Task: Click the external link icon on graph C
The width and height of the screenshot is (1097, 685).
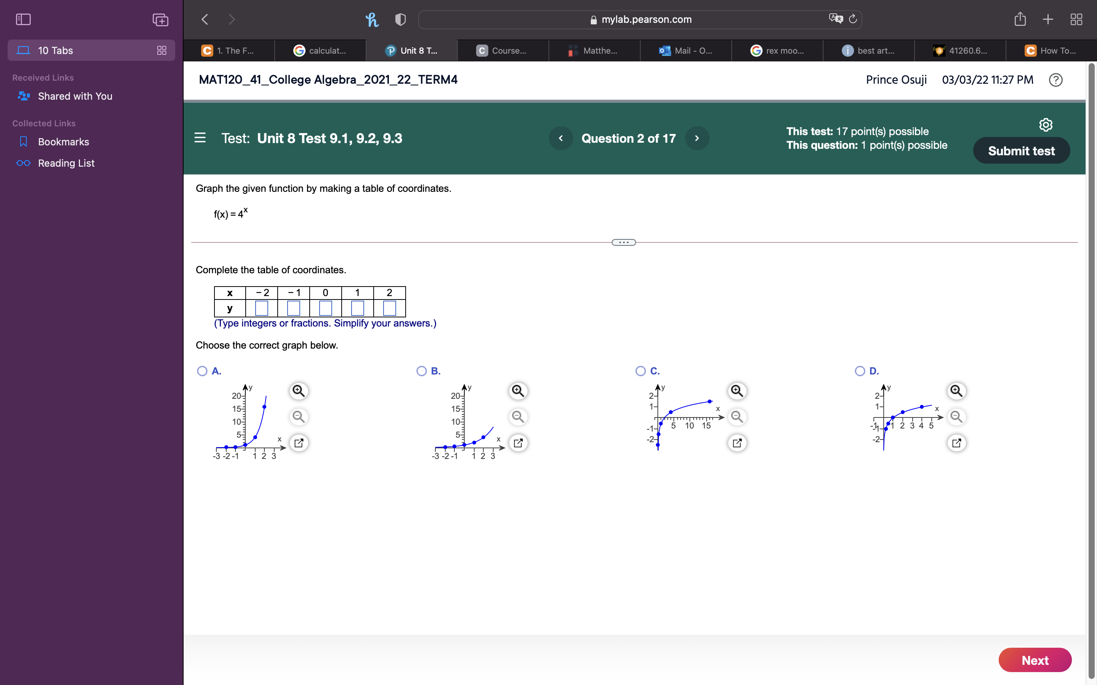Action: coord(737,443)
